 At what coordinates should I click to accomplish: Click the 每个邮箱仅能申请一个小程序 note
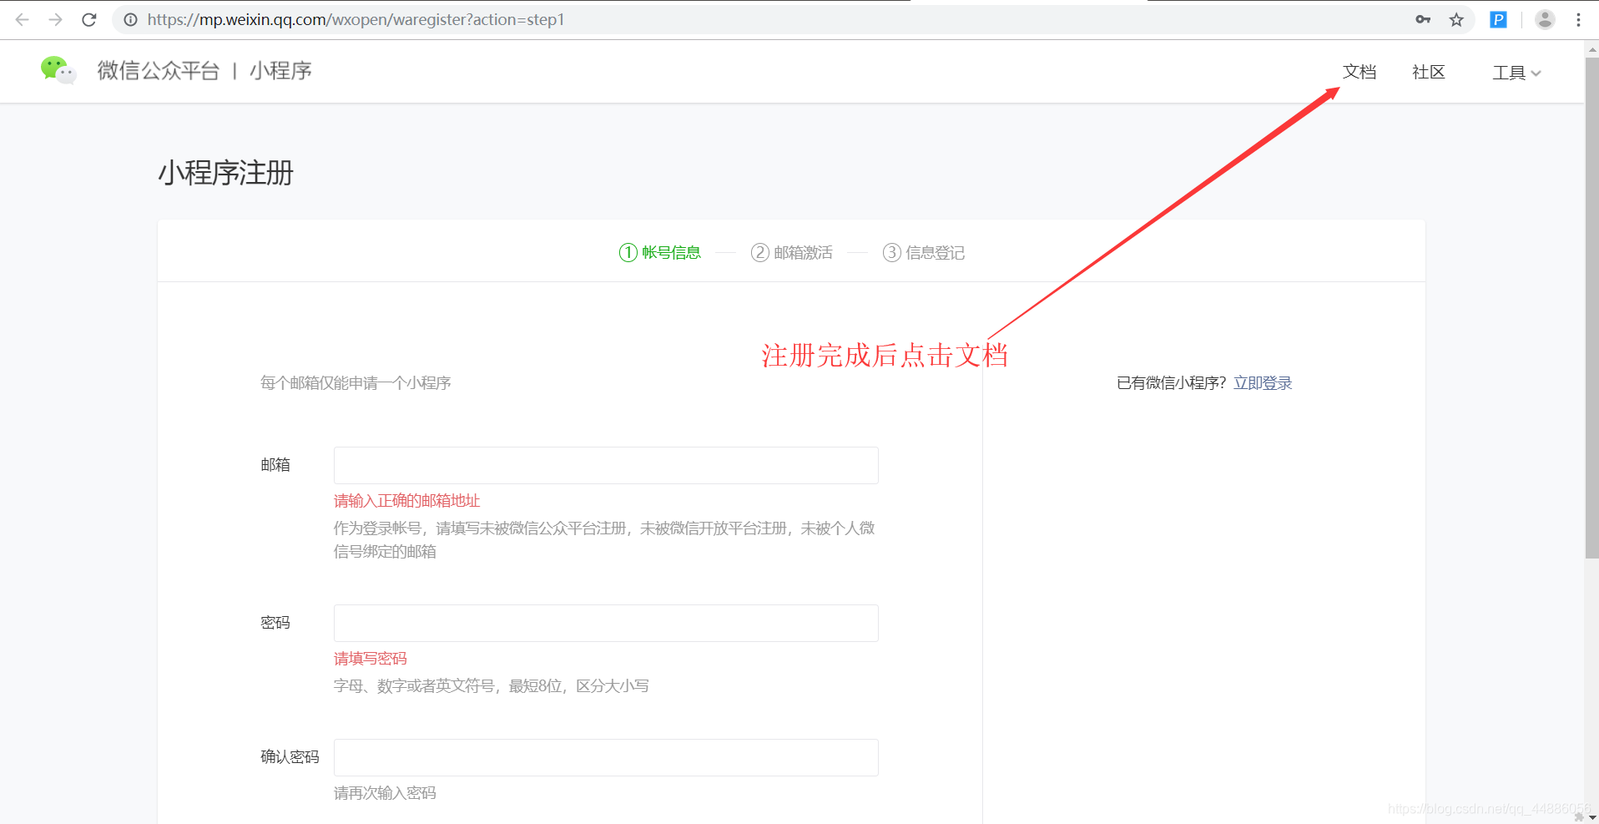click(x=356, y=382)
